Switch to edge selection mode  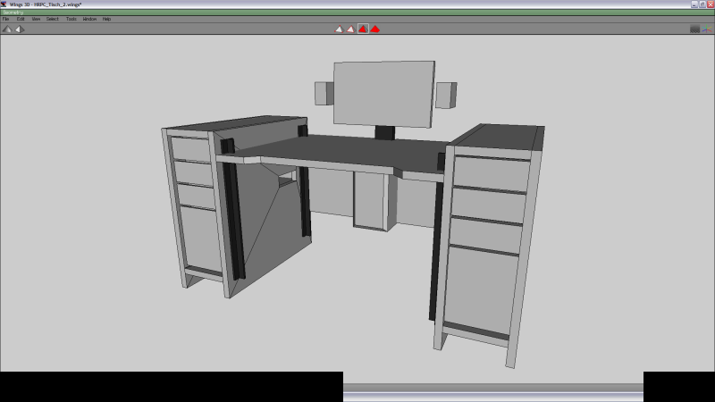350,29
